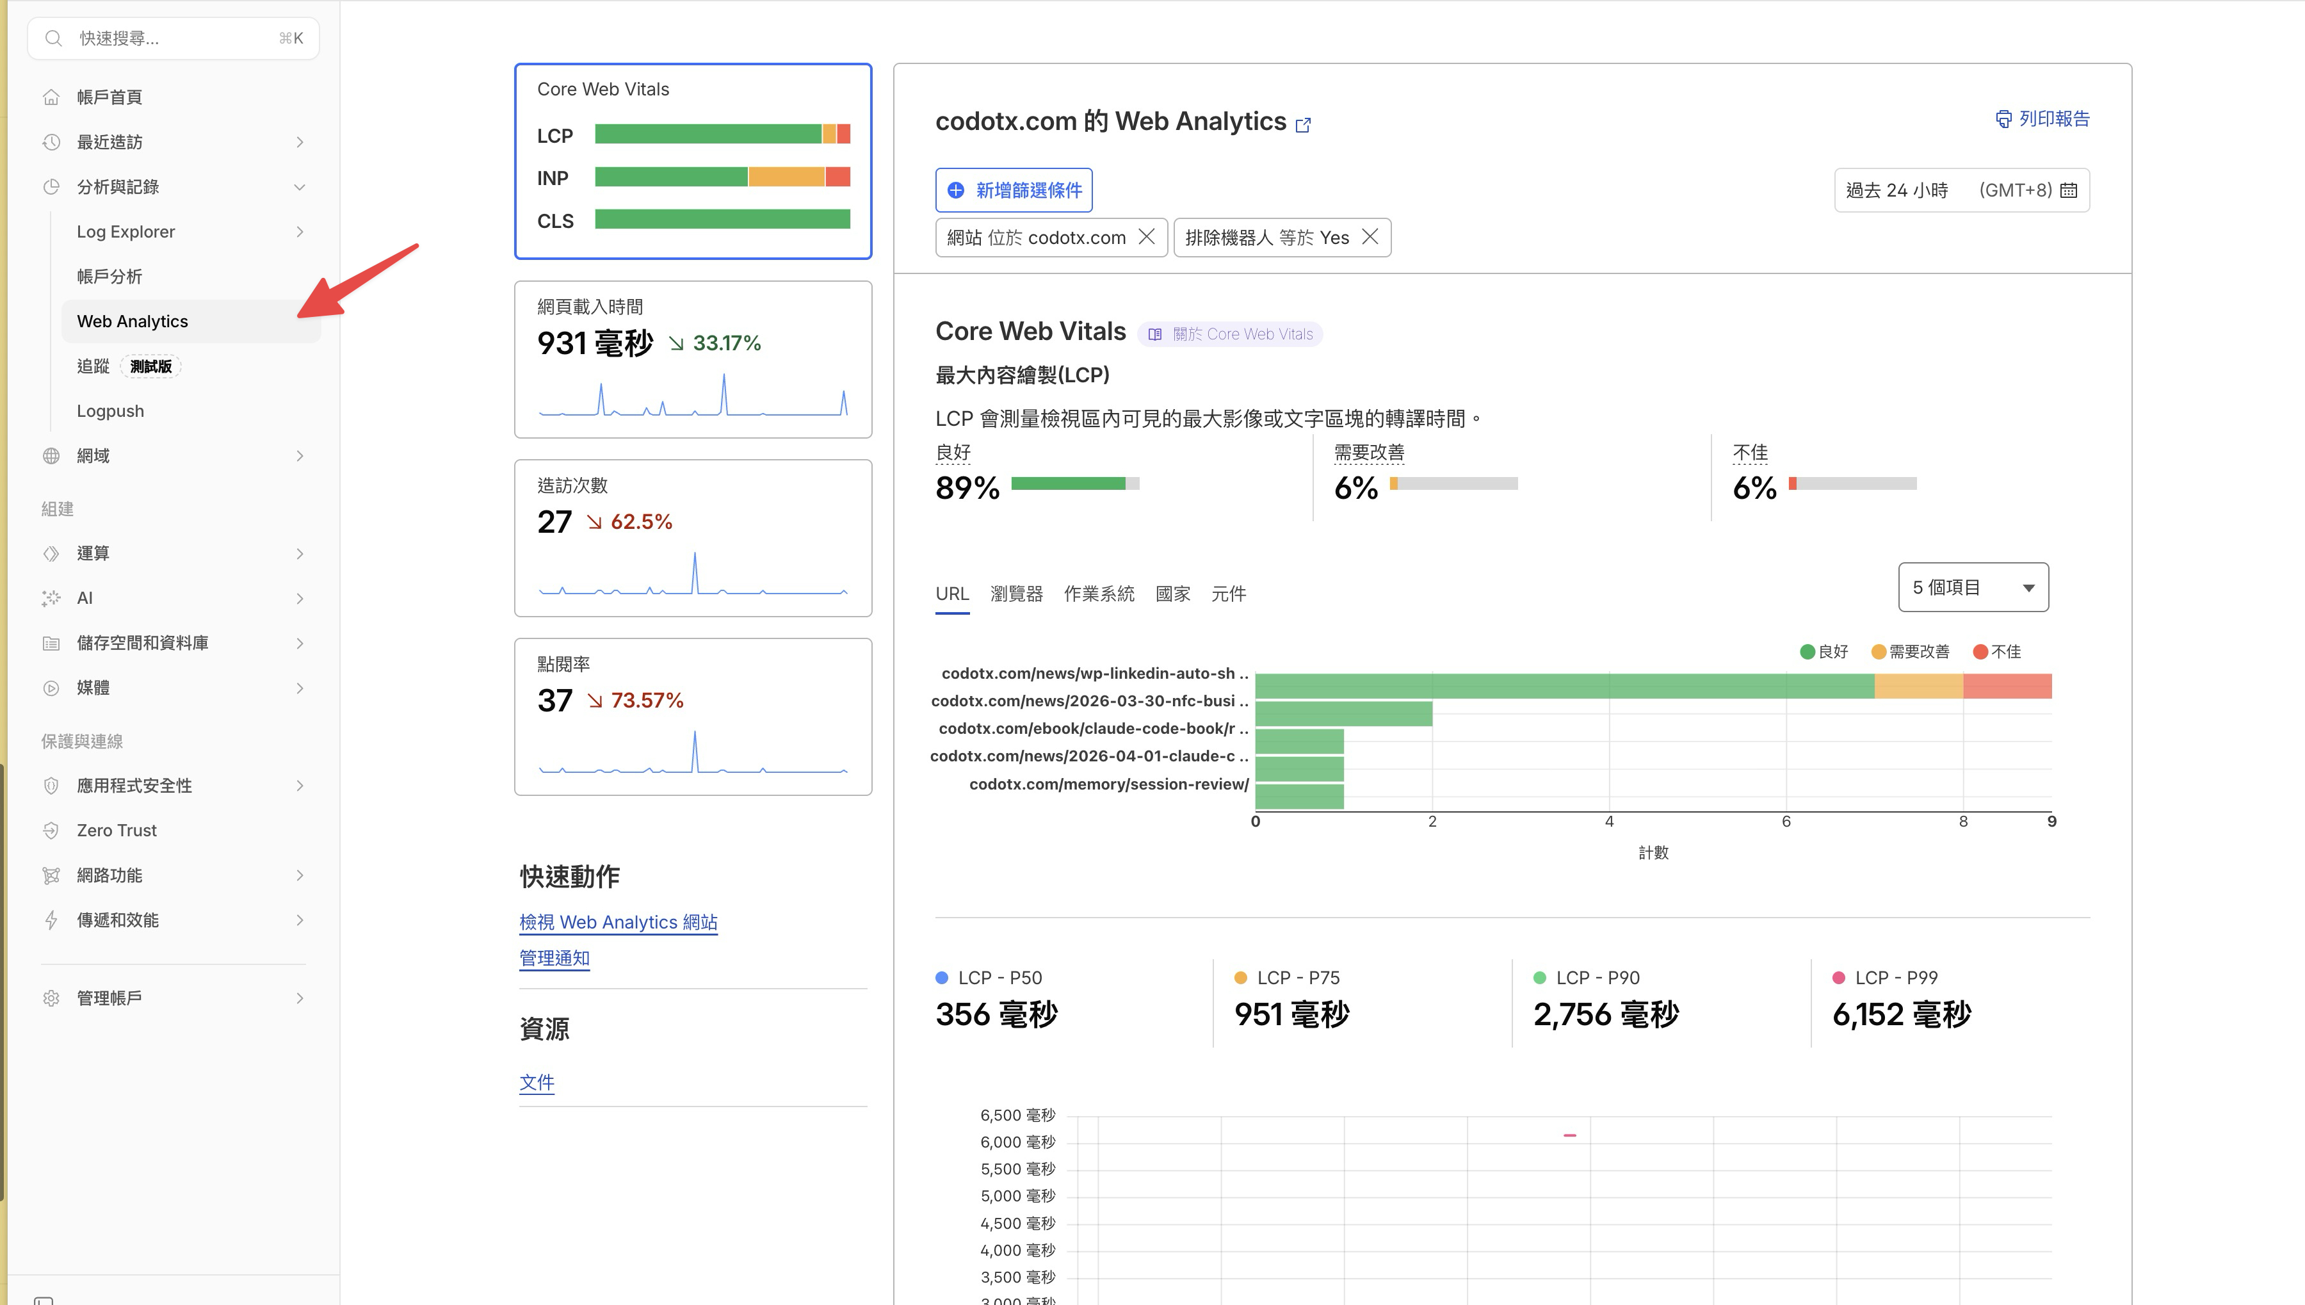Toggle the 不佳 legend item

tap(1998, 652)
